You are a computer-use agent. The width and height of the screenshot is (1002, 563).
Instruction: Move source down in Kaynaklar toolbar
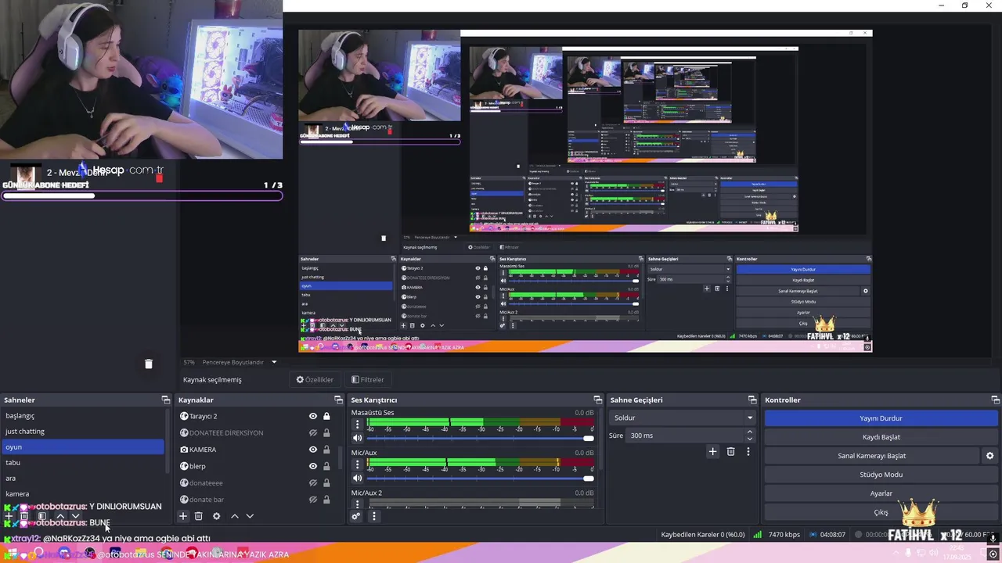250,516
